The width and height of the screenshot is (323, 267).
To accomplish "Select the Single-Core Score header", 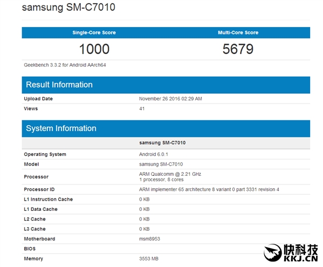I will click(x=94, y=33).
